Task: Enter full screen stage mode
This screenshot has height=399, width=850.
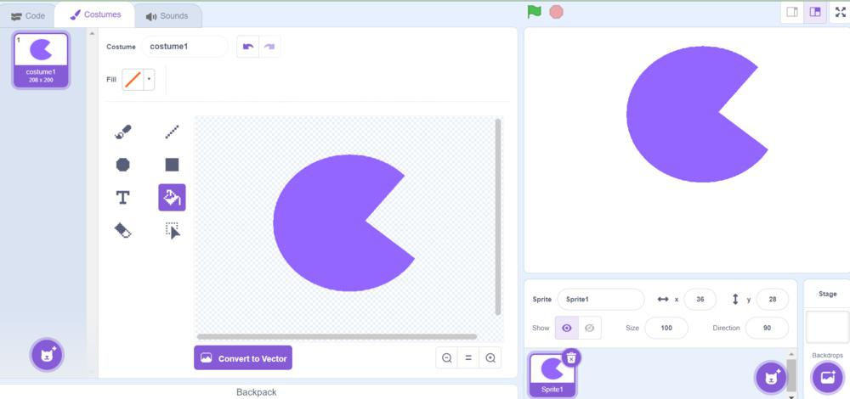Action: (841, 12)
